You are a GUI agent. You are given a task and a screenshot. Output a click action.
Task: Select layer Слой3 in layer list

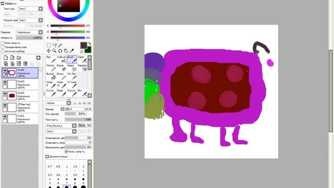coord(20,85)
